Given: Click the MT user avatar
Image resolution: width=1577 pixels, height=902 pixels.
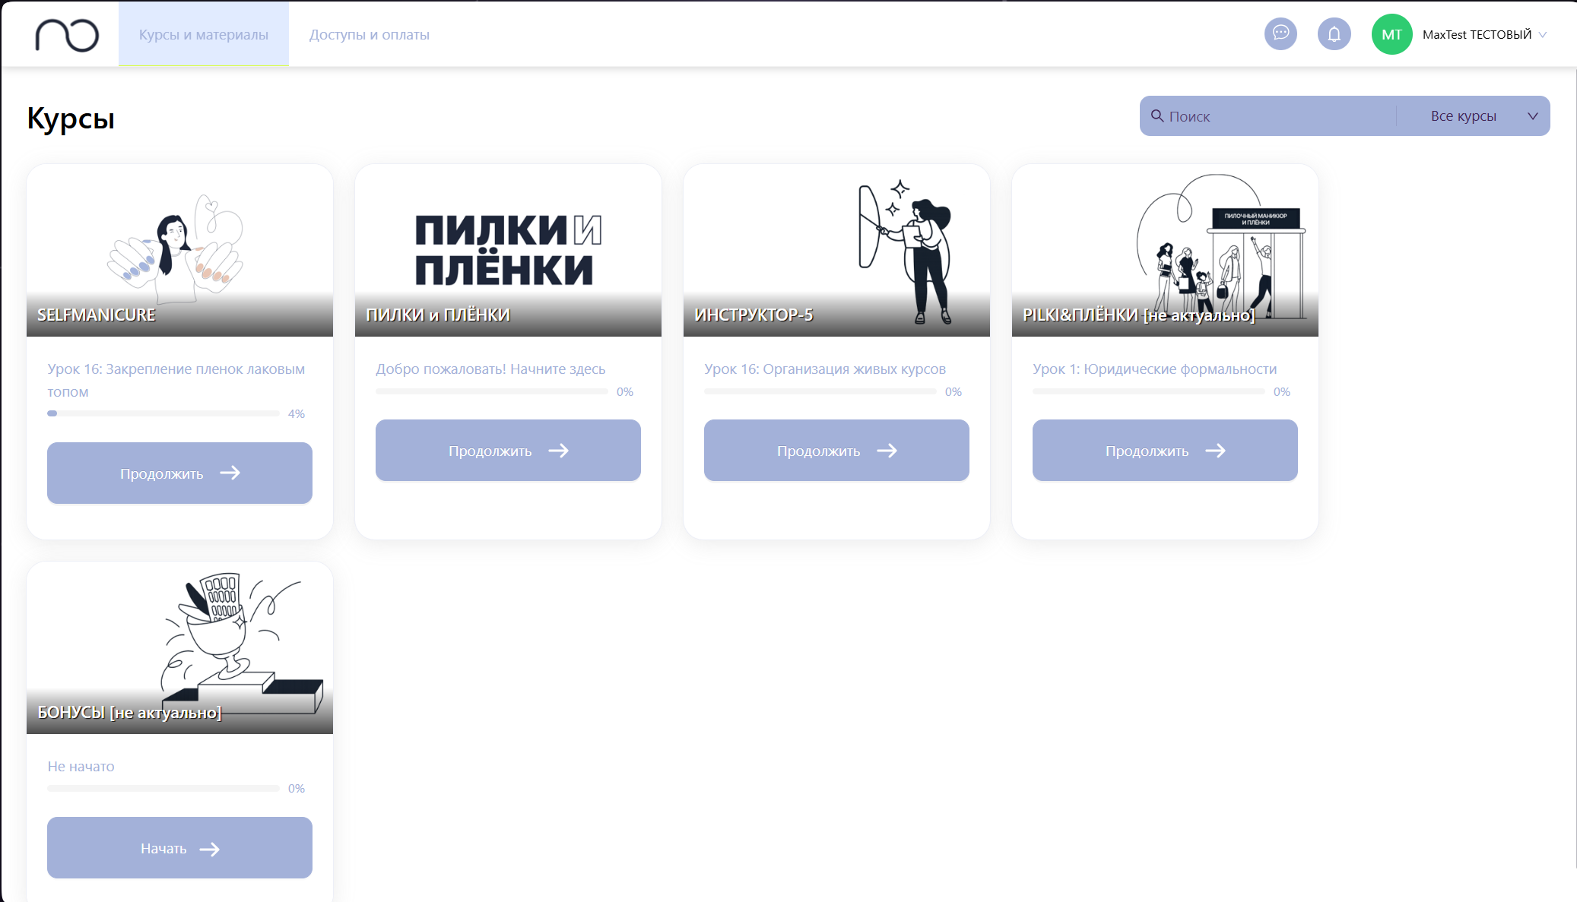Looking at the screenshot, I should (x=1391, y=35).
